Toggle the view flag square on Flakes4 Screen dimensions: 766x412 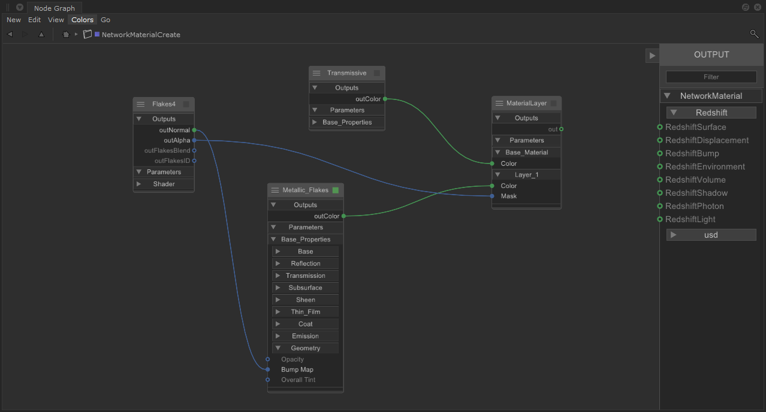[186, 104]
